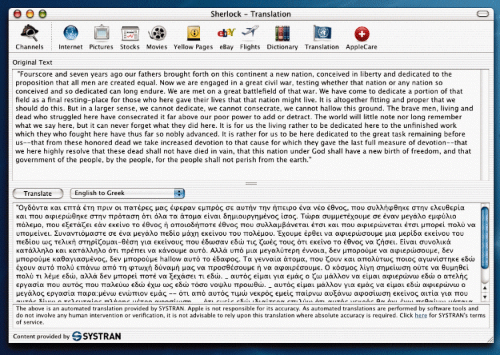Open the English to Greek language dropdown
The height and width of the screenshot is (355, 500).
tap(127, 193)
